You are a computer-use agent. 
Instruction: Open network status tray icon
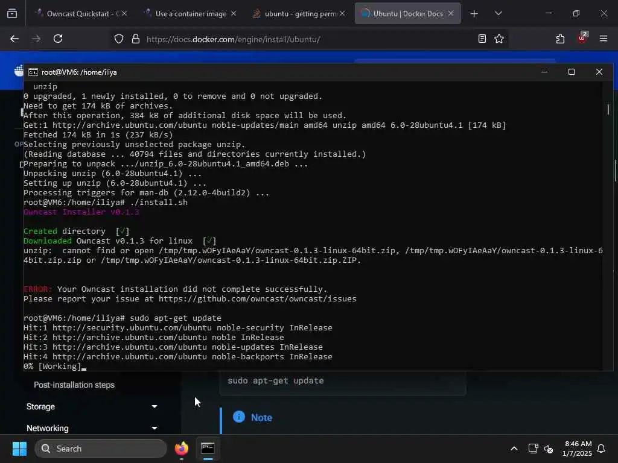534,449
